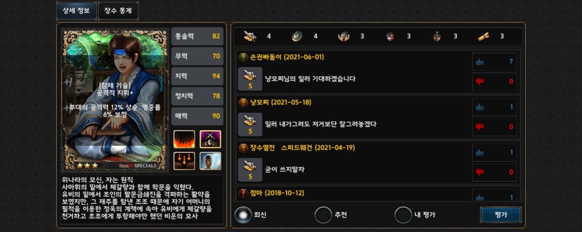
Task: Switch to the 장수 통계 tab
Action: pos(118,11)
